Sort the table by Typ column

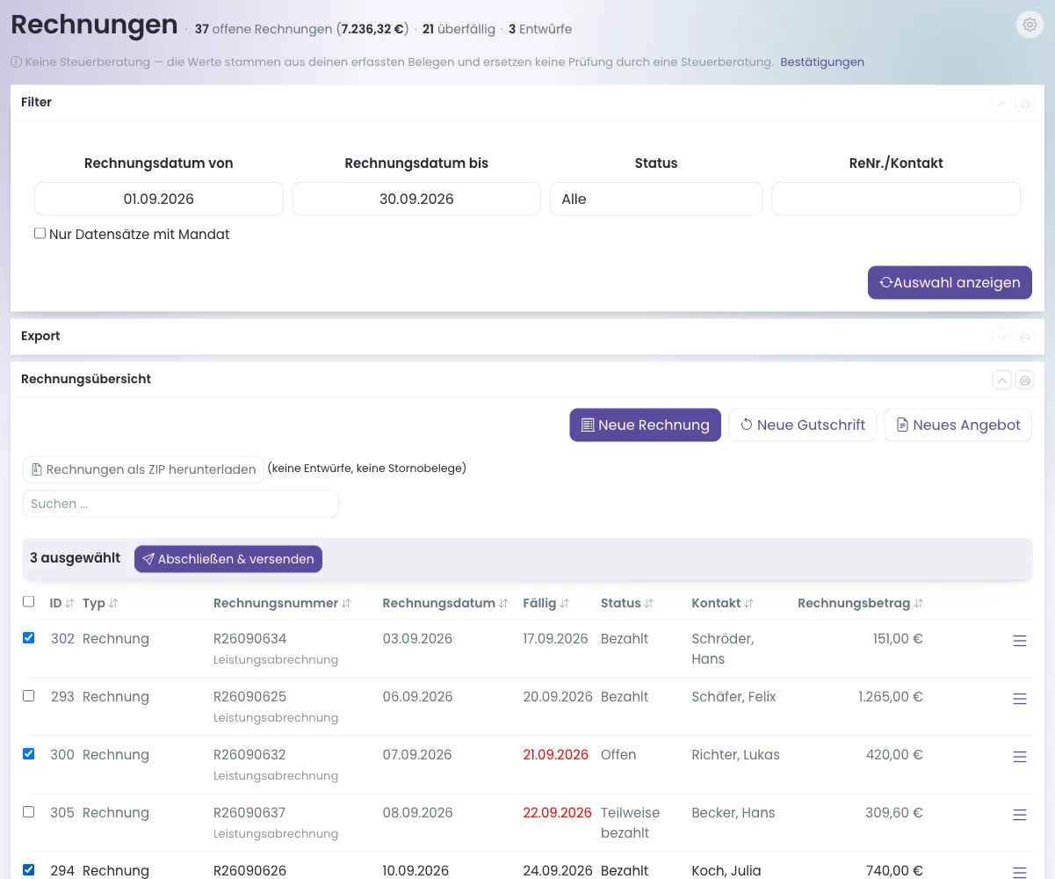113,604
